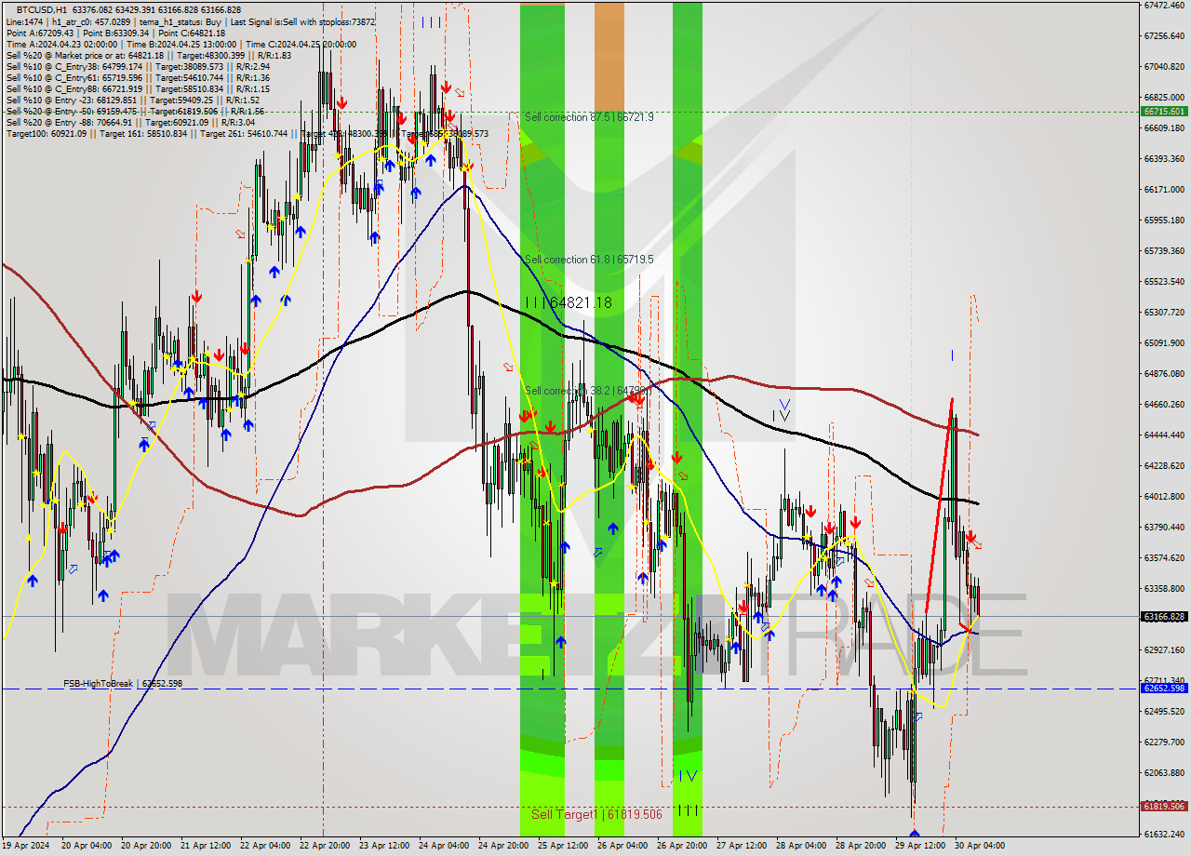Click the 65523.540 price axis label

click(1164, 281)
